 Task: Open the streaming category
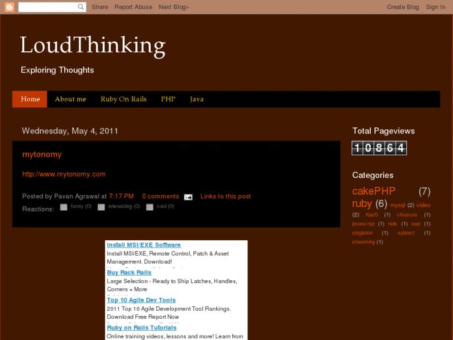[x=363, y=242]
